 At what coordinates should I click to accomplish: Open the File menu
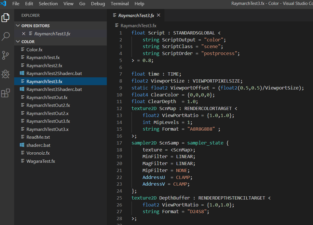click(x=16, y=3)
